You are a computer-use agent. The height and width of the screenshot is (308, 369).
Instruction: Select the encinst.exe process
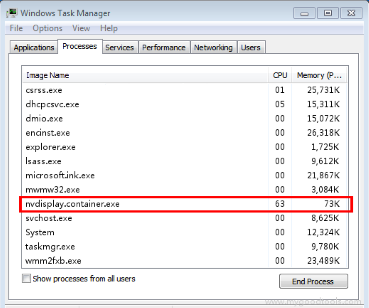[185, 133]
